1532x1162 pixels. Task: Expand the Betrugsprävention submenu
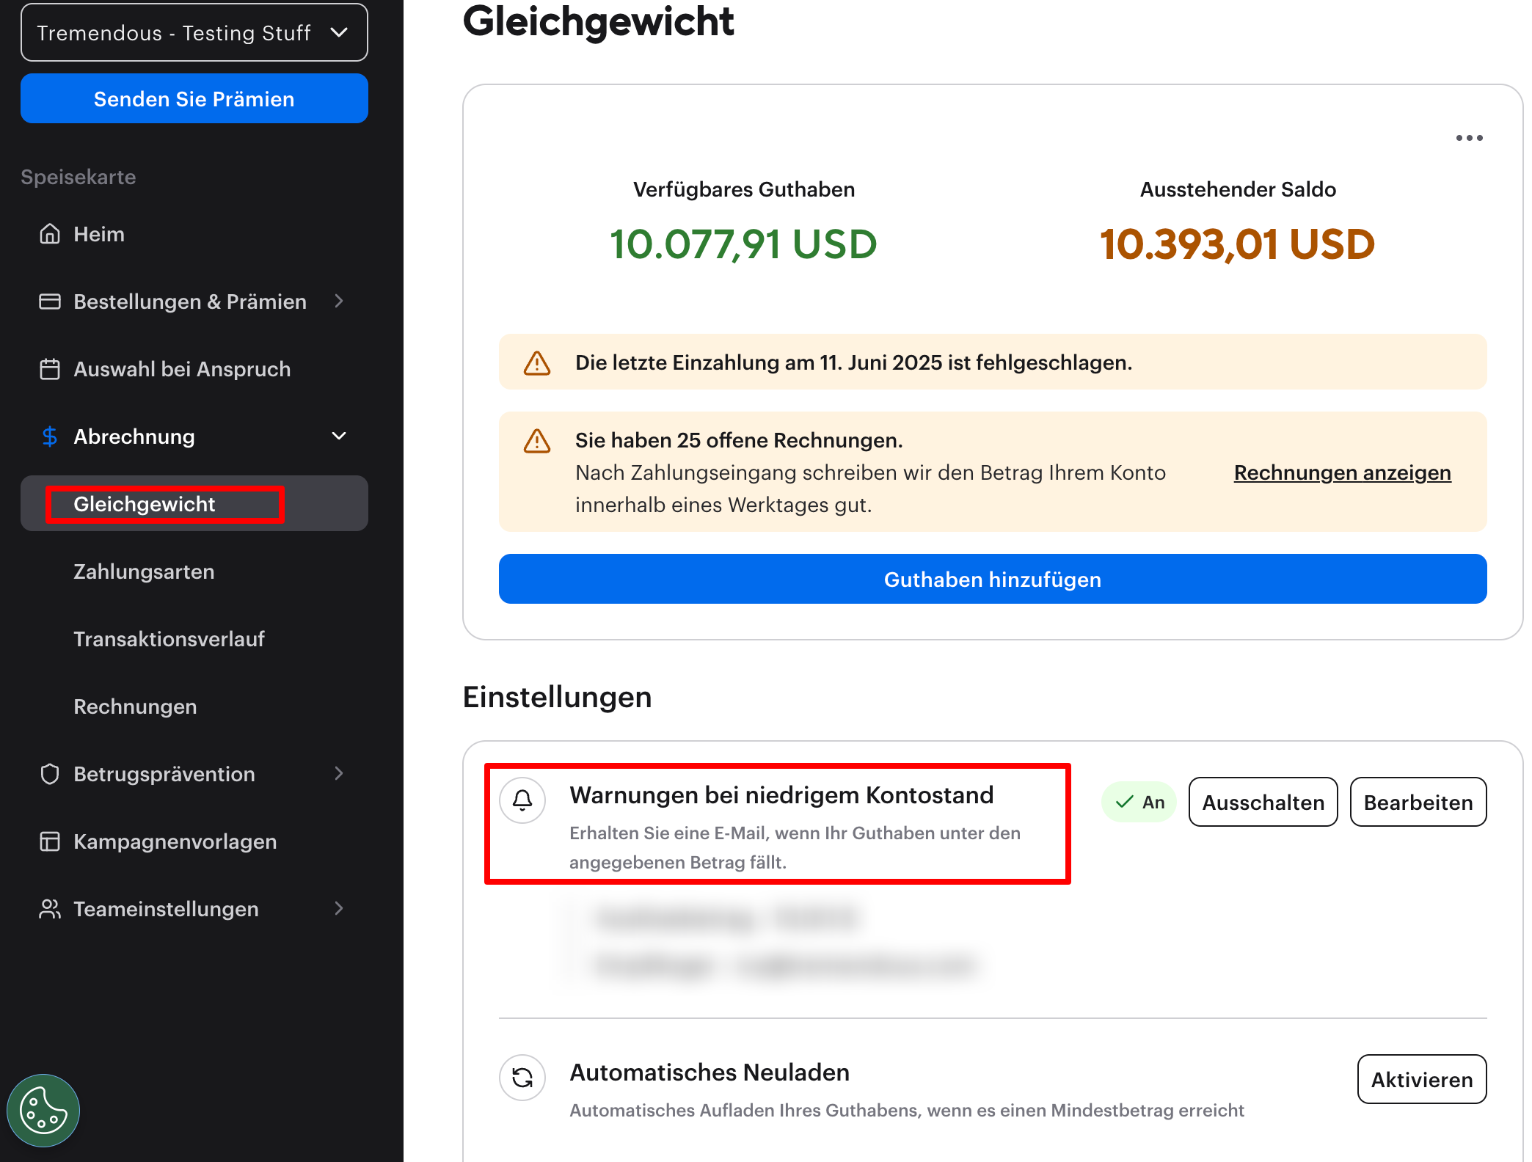(x=339, y=774)
